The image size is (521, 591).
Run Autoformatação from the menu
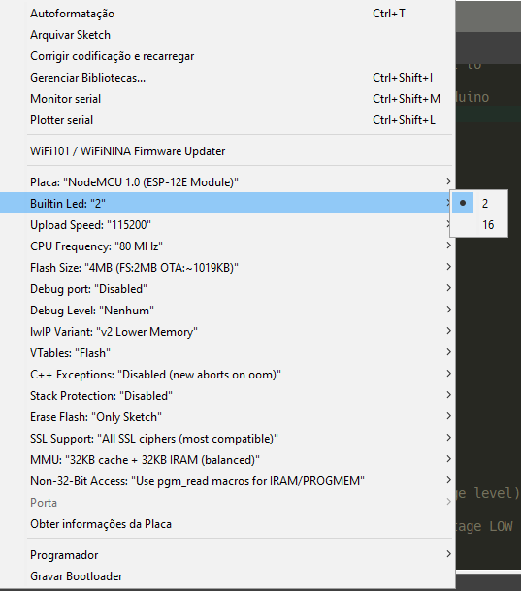pos(228,14)
